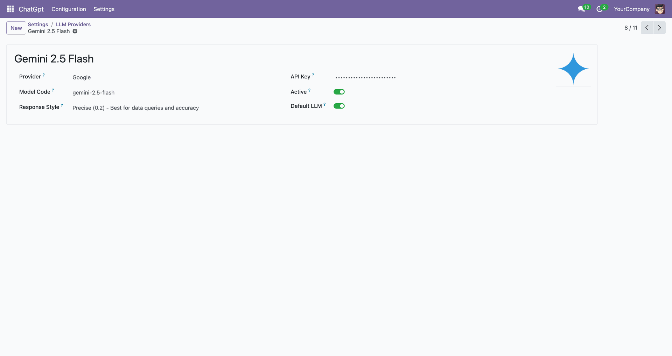Image resolution: width=672 pixels, height=356 pixels.
Task: Open the Configuration menu
Action: click(69, 9)
